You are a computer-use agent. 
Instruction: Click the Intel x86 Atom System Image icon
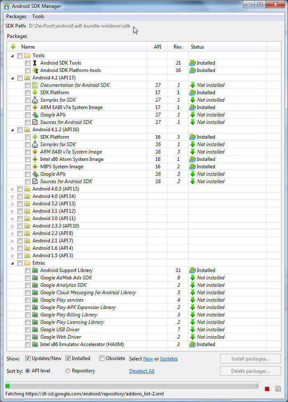tap(35, 159)
